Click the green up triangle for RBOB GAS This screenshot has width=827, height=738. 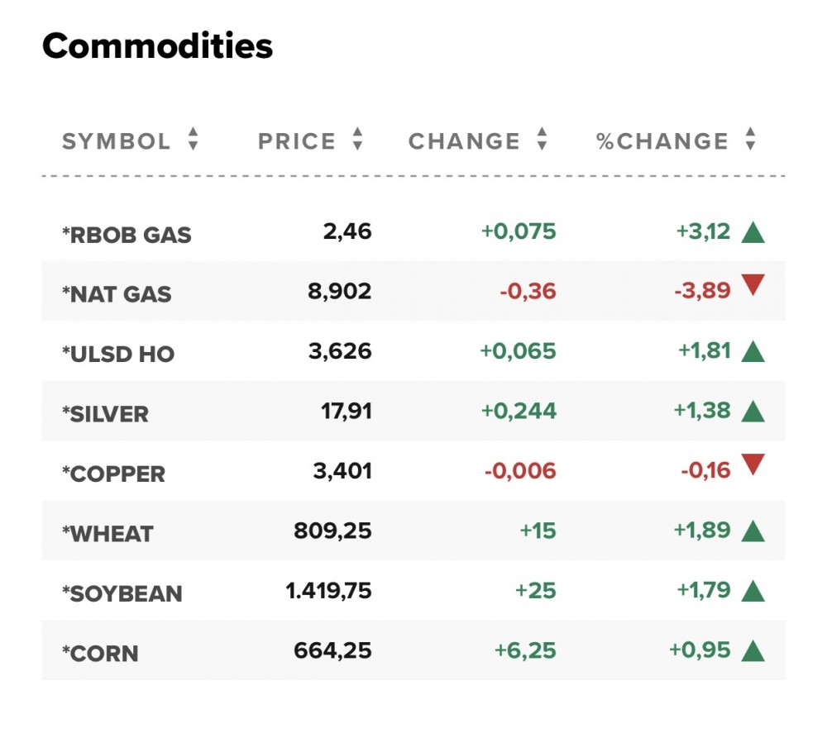tap(753, 233)
